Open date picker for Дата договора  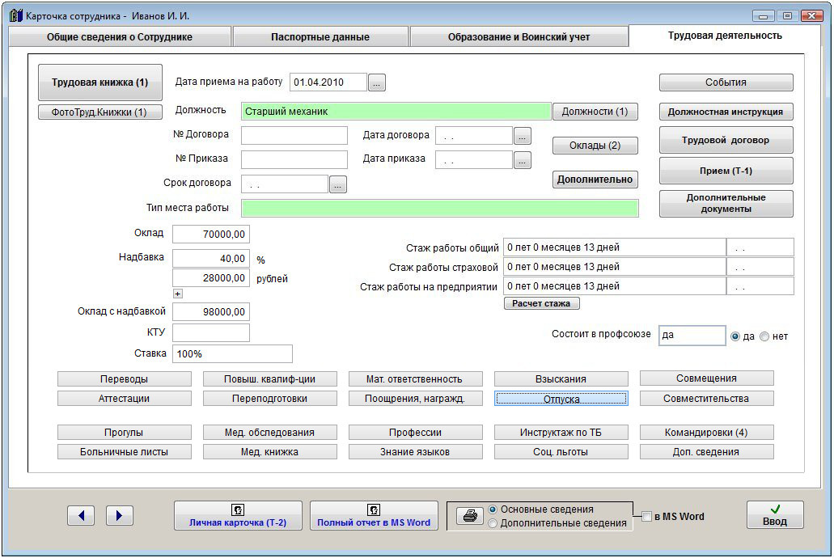tap(523, 135)
